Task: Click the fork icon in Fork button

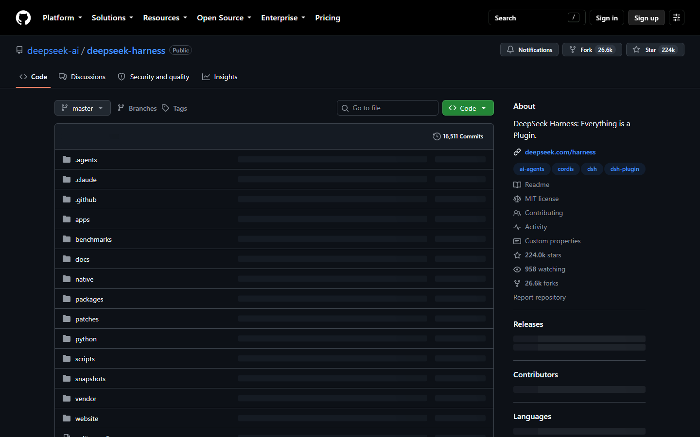Action: pos(573,50)
